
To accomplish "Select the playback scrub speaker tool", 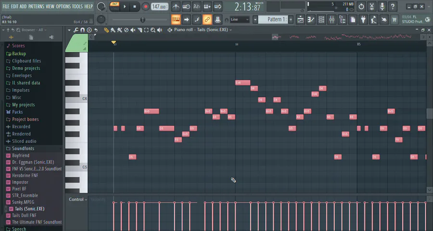I will [x=160, y=30].
